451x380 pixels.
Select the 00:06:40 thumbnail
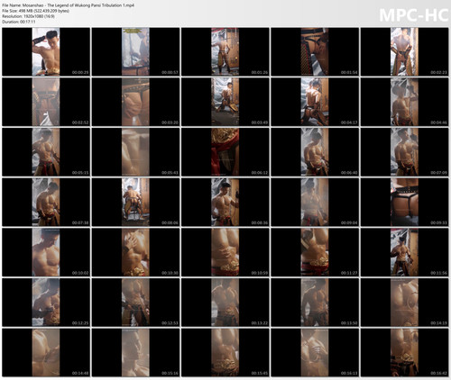(315, 152)
